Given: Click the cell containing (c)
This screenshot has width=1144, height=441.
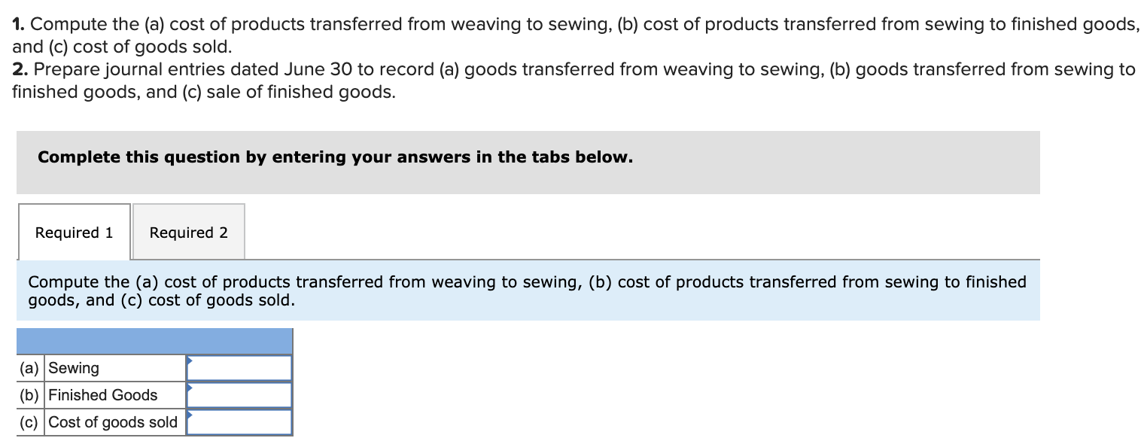Looking at the screenshot, I should (x=30, y=421).
